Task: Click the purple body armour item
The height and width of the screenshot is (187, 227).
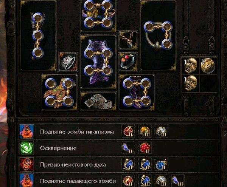Action: [x=98, y=62]
